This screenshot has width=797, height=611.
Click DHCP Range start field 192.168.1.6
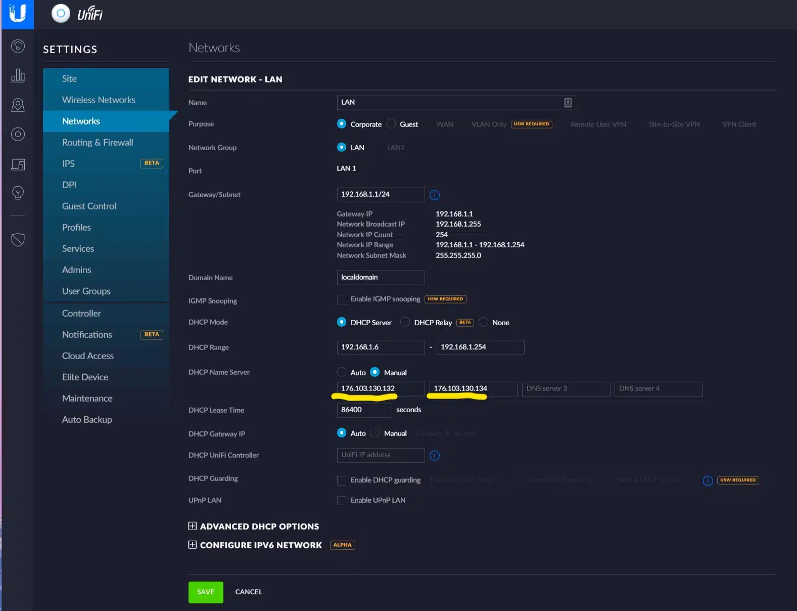pos(381,347)
